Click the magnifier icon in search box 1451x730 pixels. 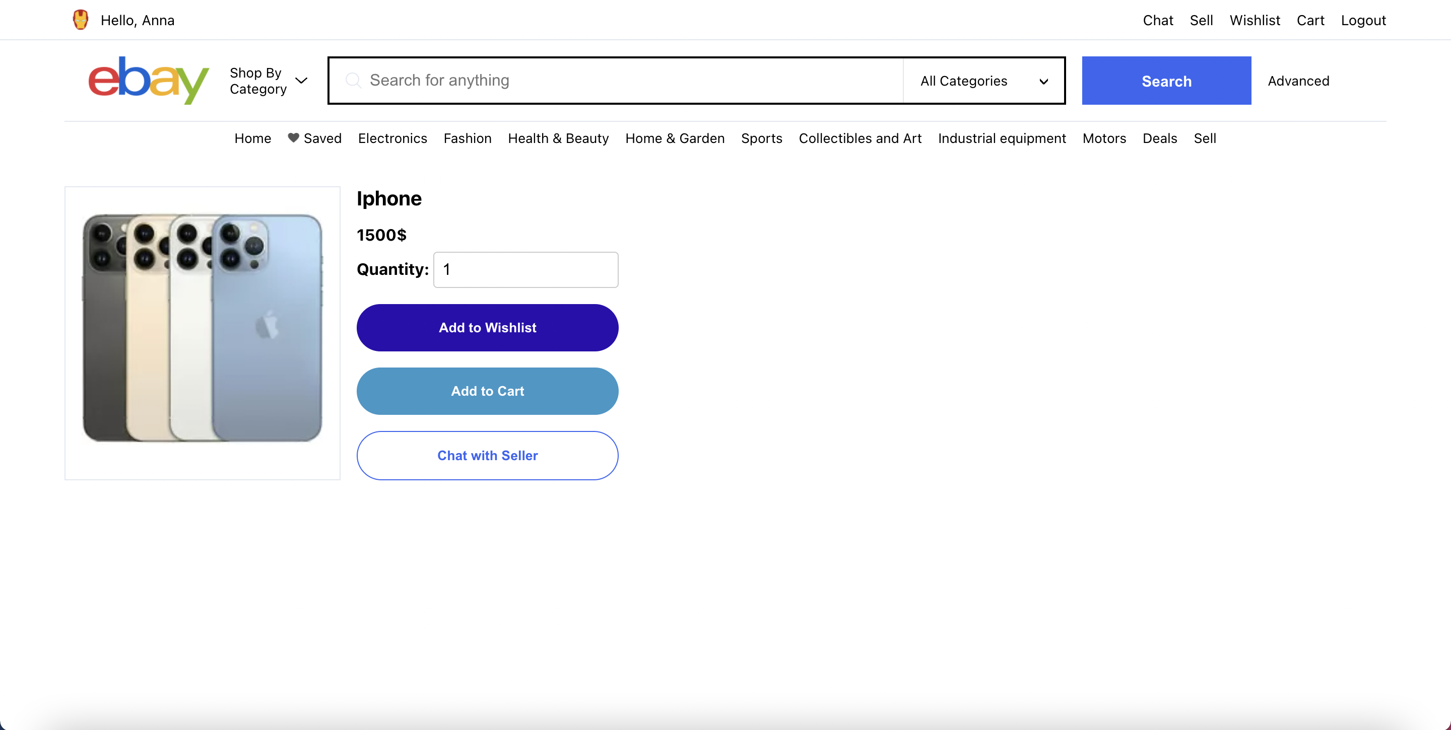(x=353, y=81)
